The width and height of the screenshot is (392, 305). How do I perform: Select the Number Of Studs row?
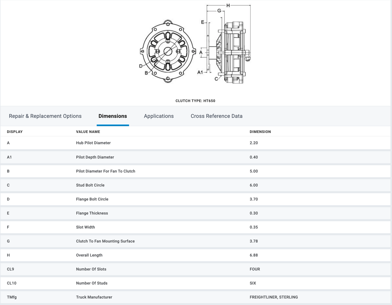click(92, 283)
